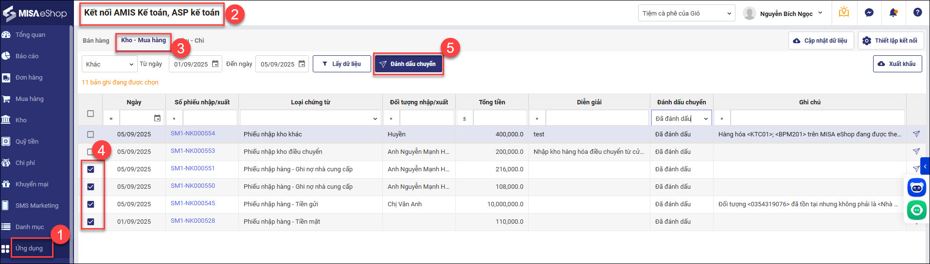
Task: Uncheck the box for row SM1-NK000551
Action: pyautogui.click(x=90, y=169)
